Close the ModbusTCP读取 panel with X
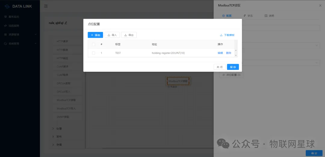The image size is (325, 157). click(320, 5)
